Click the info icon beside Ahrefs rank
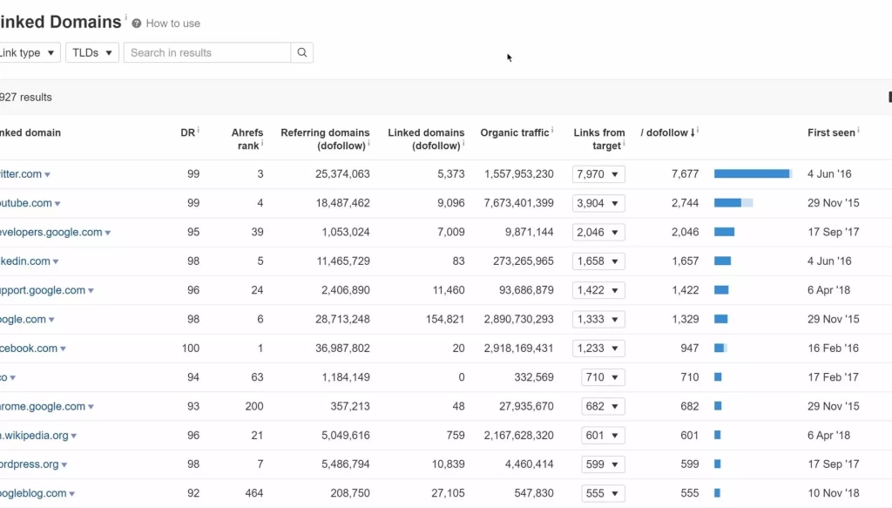 coord(262,144)
